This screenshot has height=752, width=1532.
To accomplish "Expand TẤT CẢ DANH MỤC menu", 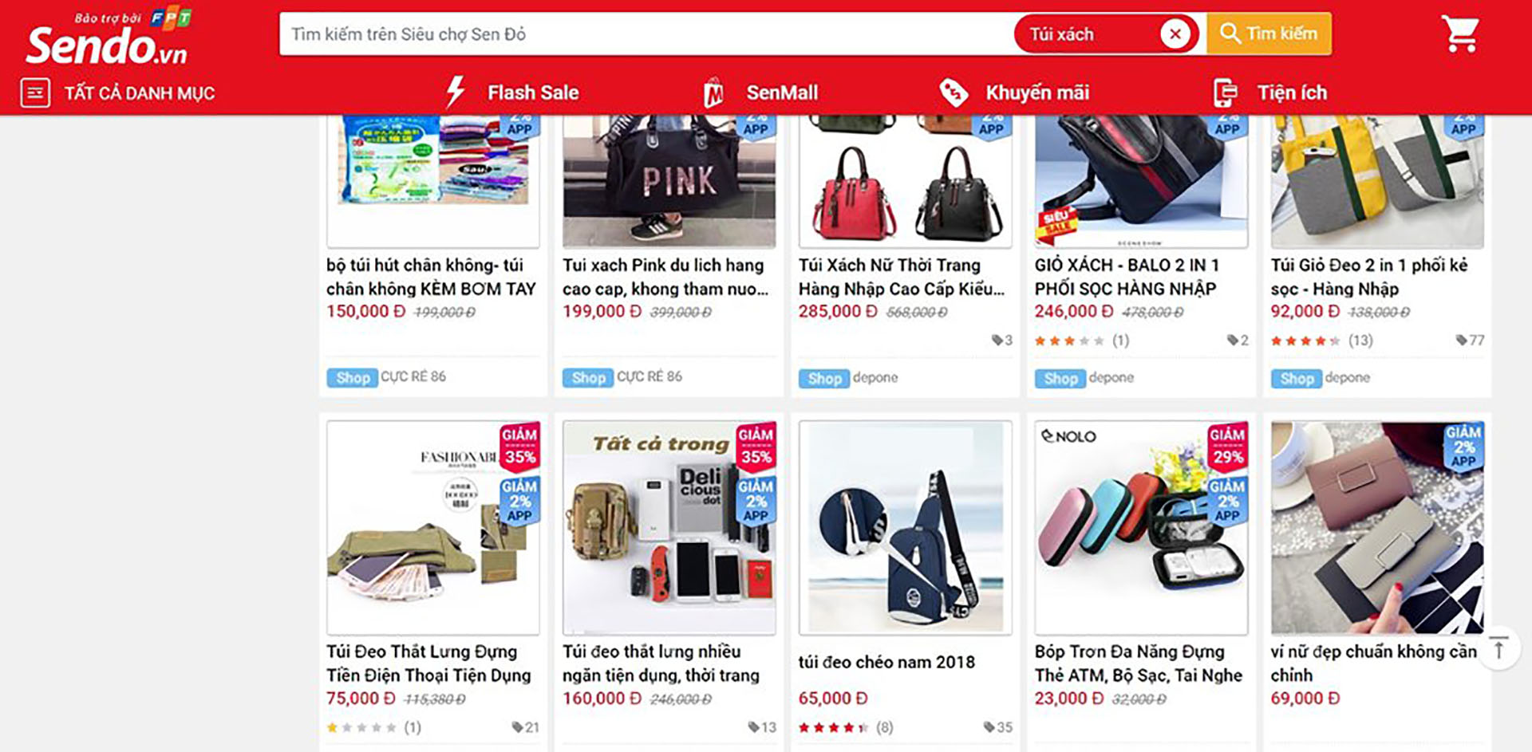I will [140, 93].
